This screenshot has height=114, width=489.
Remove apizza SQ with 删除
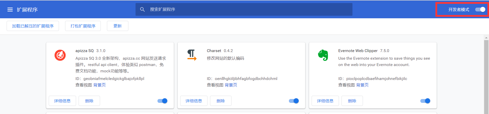coord(89,101)
